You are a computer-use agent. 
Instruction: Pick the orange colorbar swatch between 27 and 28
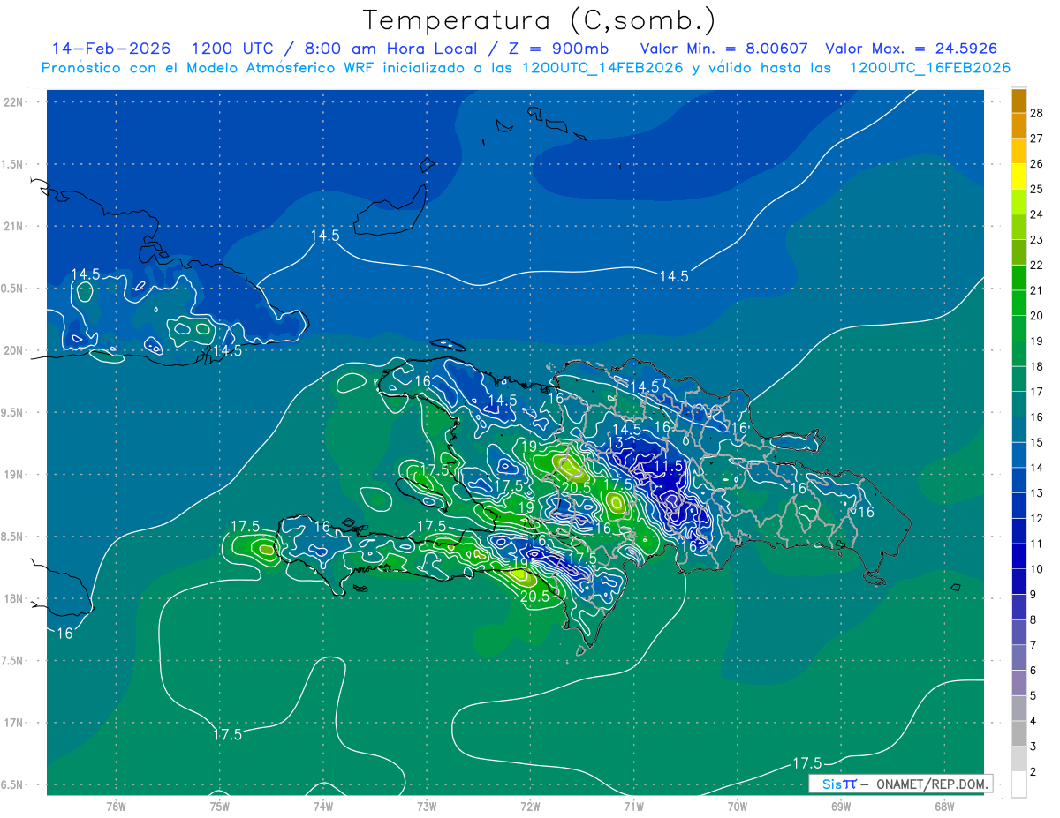(x=1018, y=125)
